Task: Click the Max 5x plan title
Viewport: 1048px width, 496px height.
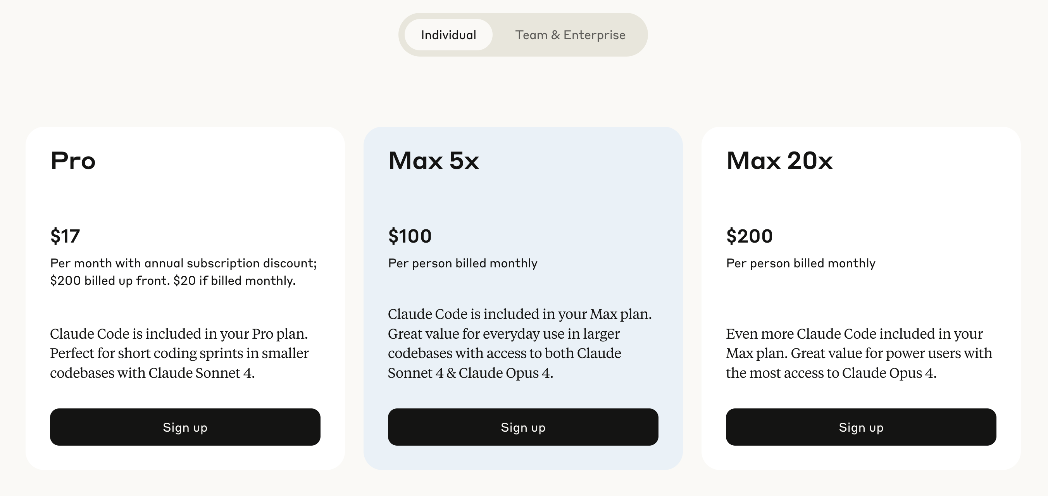Action: click(434, 161)
